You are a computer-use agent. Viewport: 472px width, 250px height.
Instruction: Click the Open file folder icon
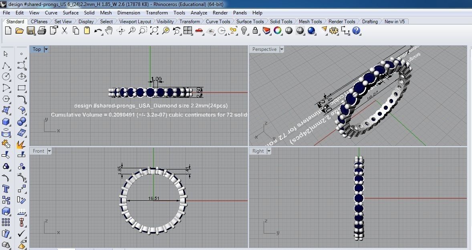coord(20,30)
